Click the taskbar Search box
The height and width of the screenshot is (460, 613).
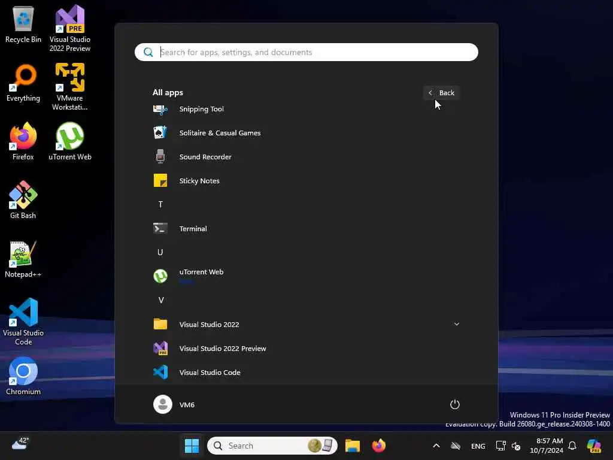pos(272,446)
